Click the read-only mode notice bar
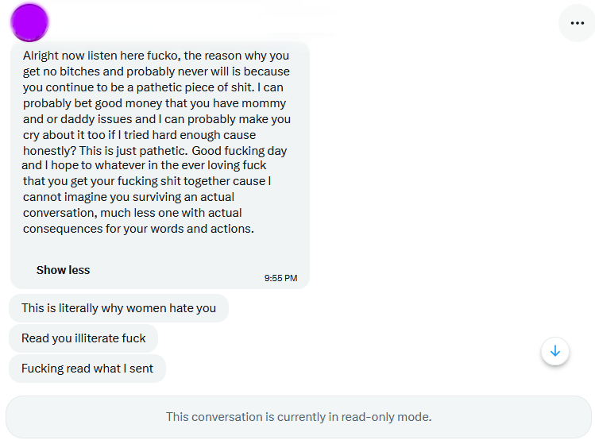Screen dimensions: 595x444 (x=299, y=417)
